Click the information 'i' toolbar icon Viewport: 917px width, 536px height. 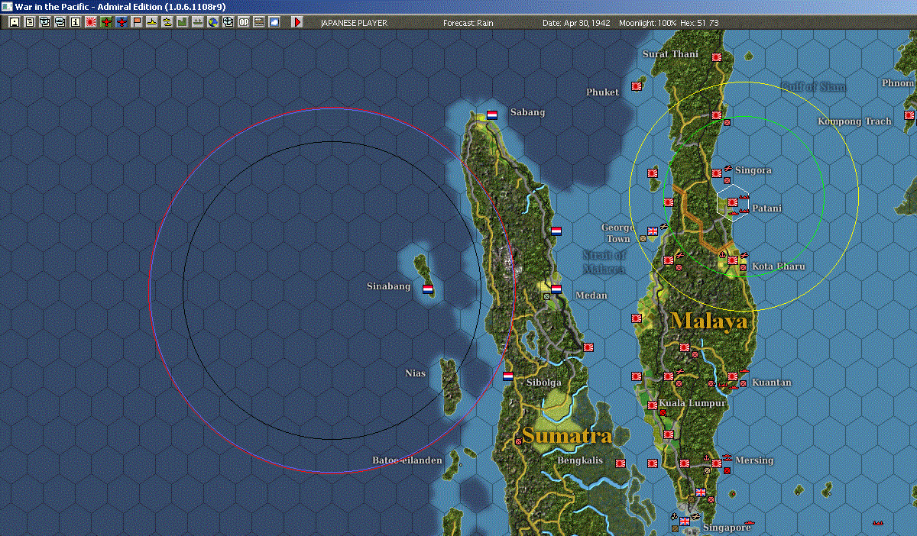[x=75, y=22]
